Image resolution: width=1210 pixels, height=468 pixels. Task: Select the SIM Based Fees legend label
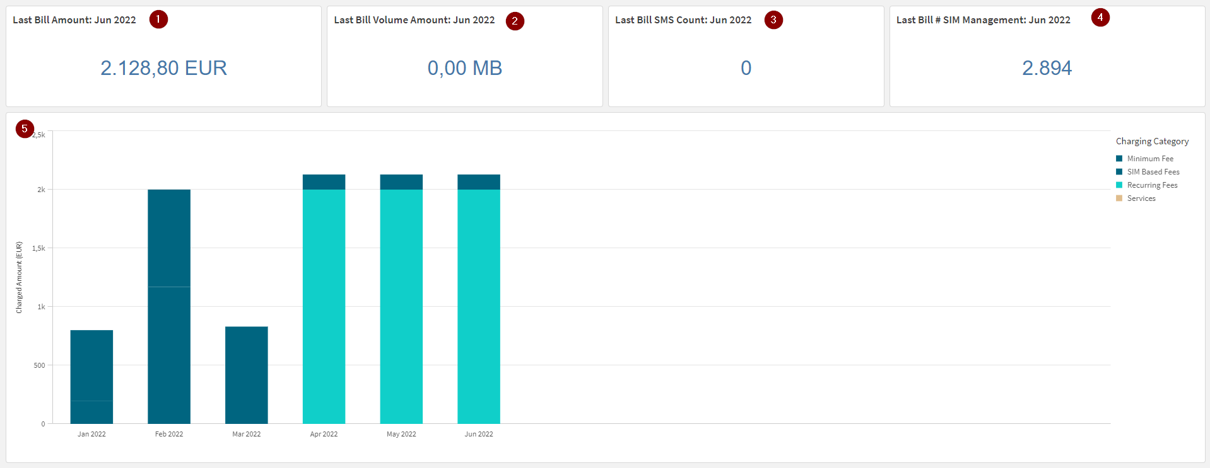[x=1153, y=172]
